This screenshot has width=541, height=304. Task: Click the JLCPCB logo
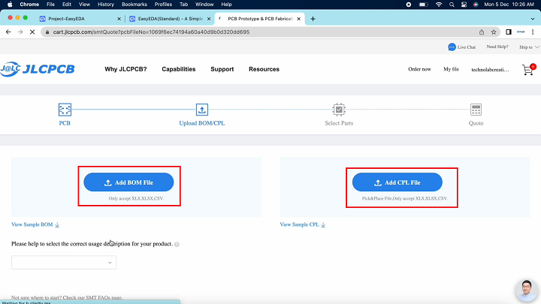click(x=38, y=69)
